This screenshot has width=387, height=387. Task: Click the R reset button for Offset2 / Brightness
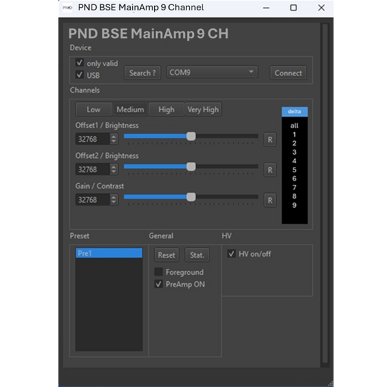pyautogui.click(x=270, y=170)
